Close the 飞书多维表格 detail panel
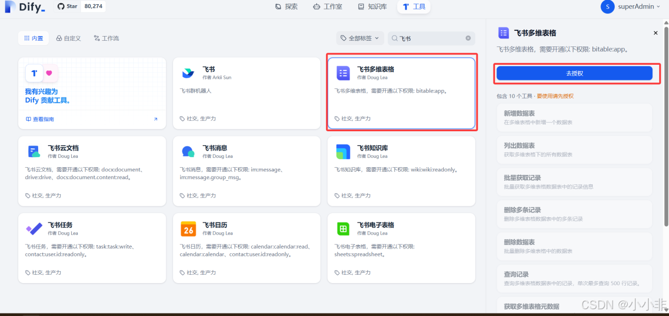The width and height of the screenshot is (669, 316). click(x=655, y=33)
